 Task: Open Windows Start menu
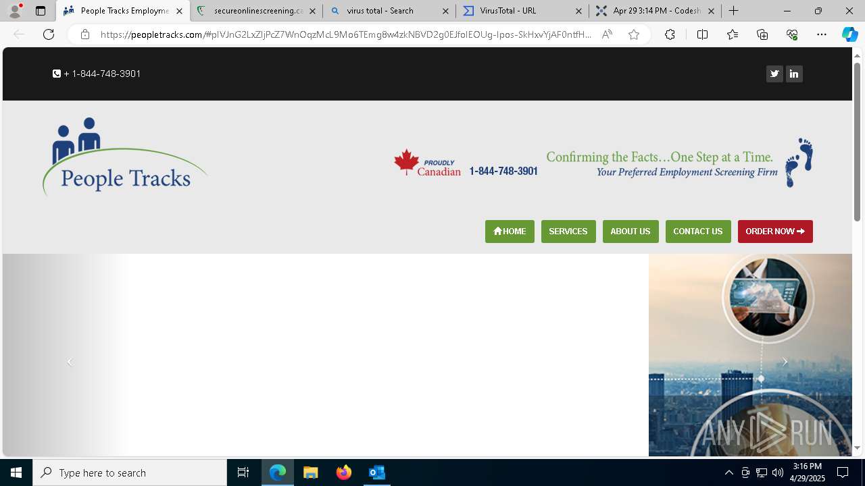tap(16, 473)
